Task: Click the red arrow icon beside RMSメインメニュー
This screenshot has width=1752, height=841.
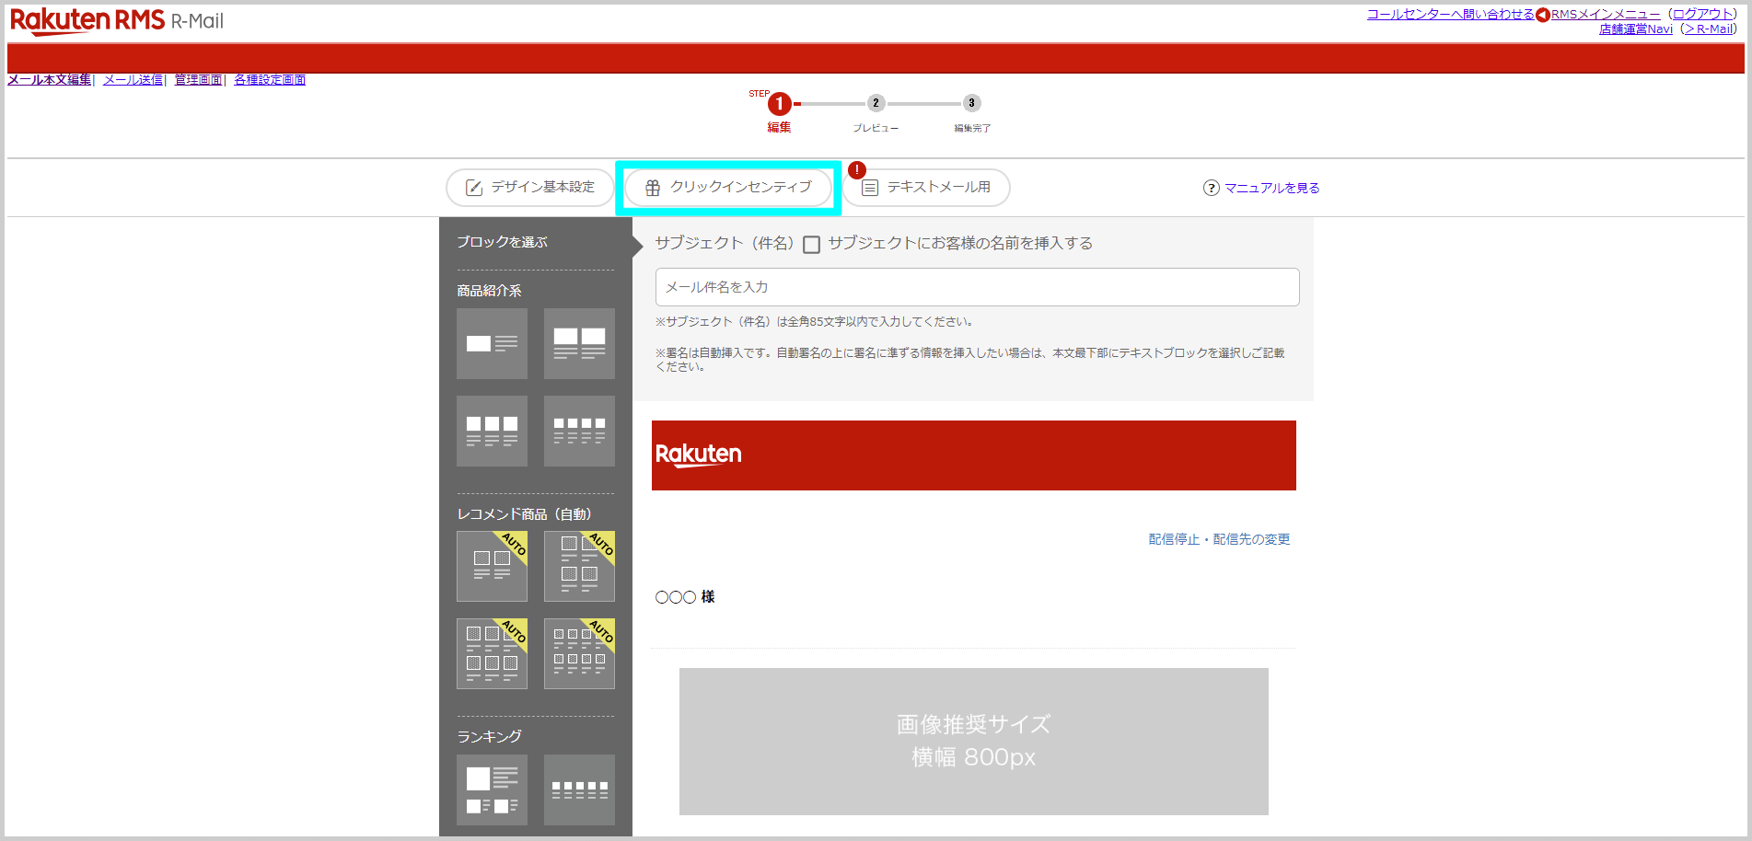Action: (1543, 15)
